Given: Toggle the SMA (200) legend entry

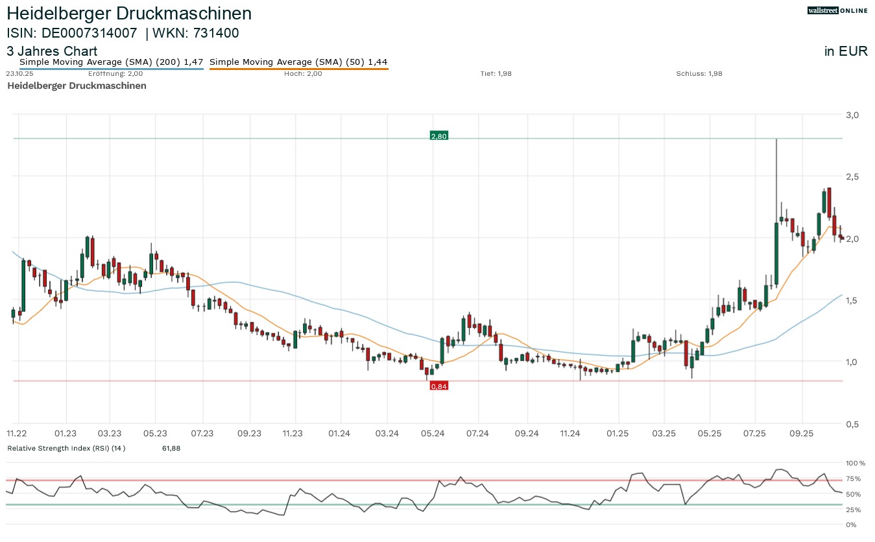Looking at the screenshot, I should 112,62.
